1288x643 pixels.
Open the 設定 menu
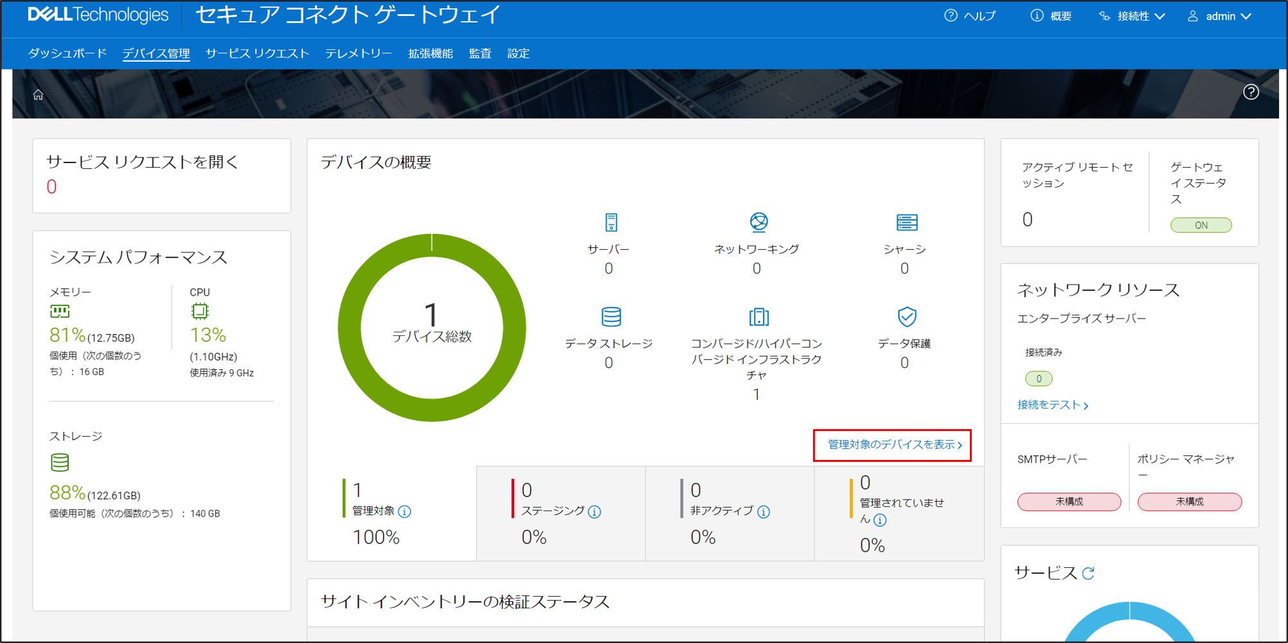[518, 53]
